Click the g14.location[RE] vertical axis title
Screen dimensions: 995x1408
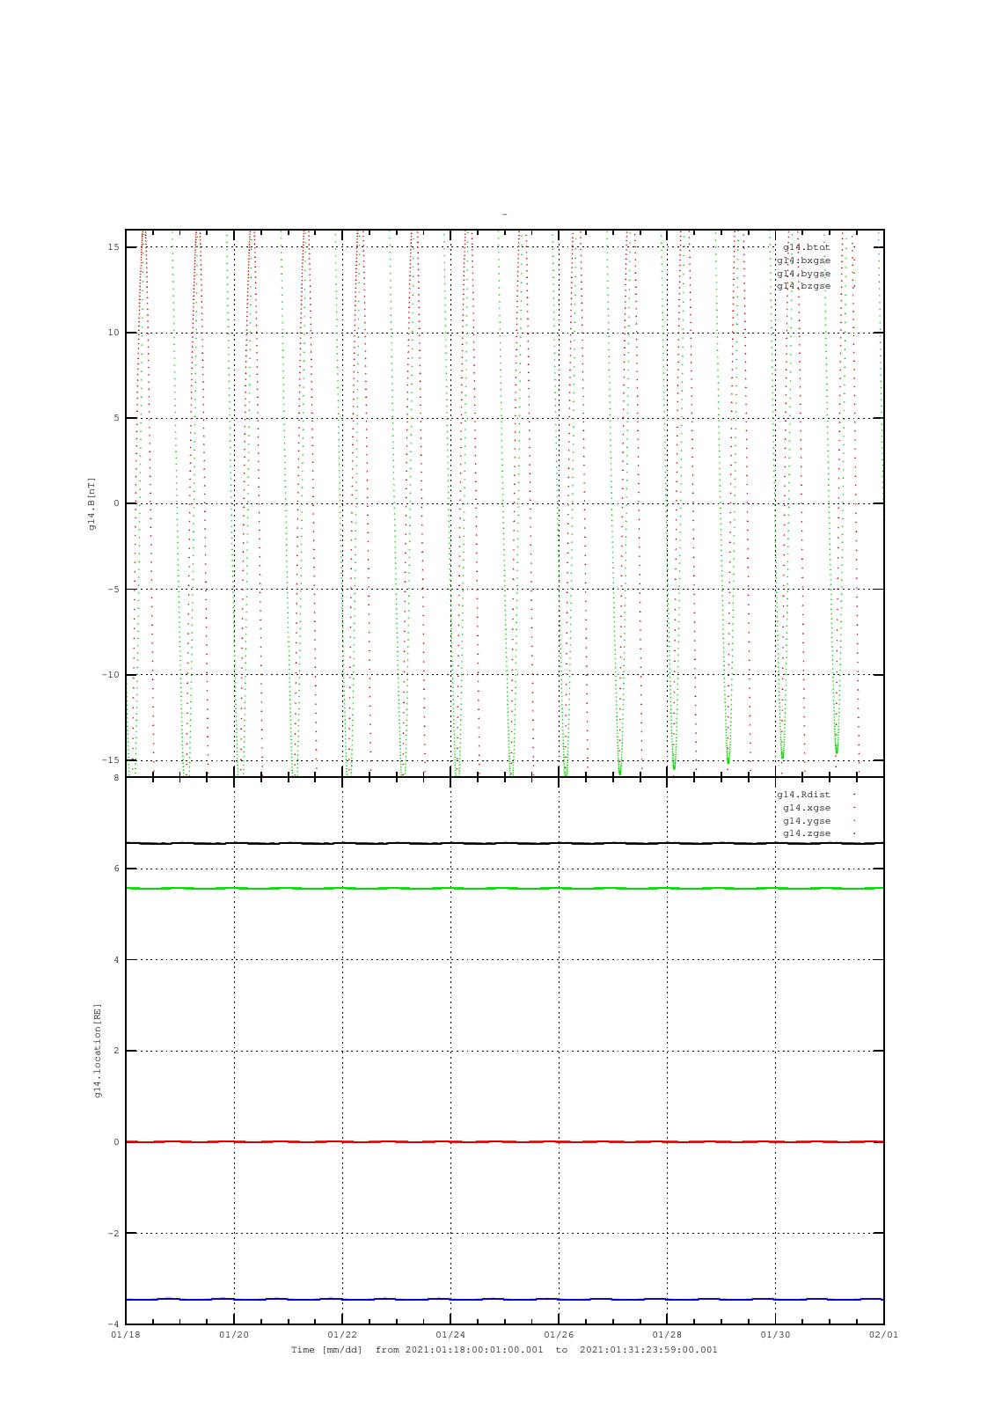pos(98,1050)
